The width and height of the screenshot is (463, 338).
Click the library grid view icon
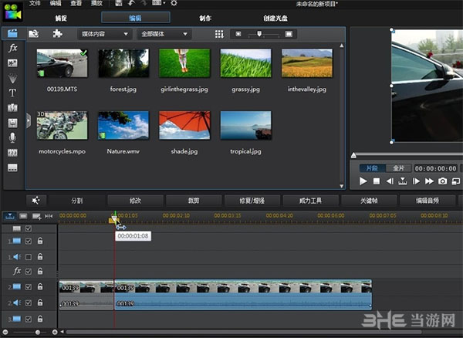point(219,34)
